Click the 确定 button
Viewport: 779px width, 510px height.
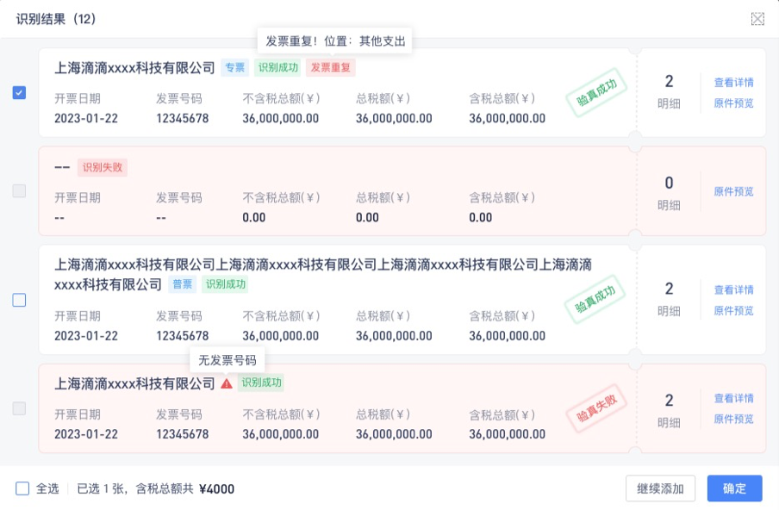tap(734, 488)
